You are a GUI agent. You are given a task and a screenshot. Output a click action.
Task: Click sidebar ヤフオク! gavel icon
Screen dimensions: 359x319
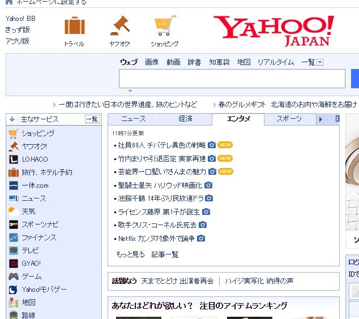[13, 146]
